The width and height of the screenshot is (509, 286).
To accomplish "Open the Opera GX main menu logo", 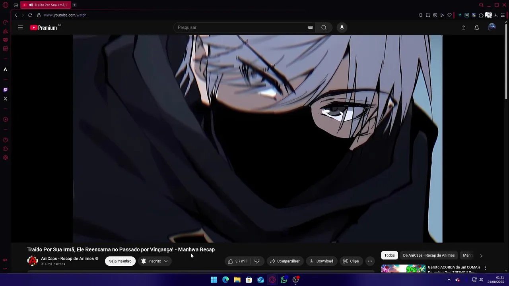I will click(x=6, y=5).
